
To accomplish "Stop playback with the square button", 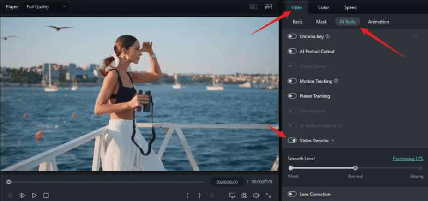I will point(46,195).
